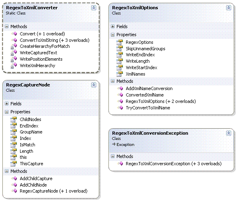Click the WriteStartIndex property icon
The height and width of the screenshot is (201, 241).
click(120, 68)
